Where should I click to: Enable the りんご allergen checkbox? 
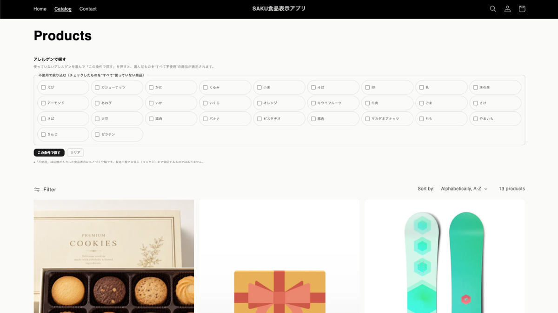pyautogui.click(x=43, y=134)
